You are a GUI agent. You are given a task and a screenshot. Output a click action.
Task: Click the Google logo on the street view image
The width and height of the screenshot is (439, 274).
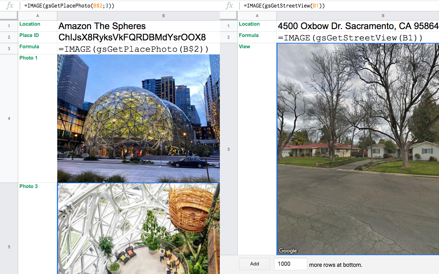coord(288,251)
